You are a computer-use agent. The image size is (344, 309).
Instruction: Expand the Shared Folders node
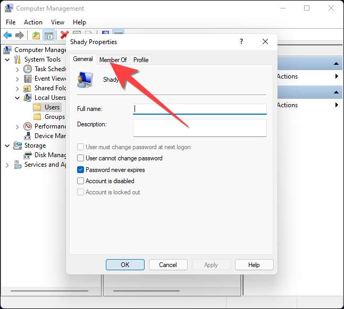click(x=18, y=89)
